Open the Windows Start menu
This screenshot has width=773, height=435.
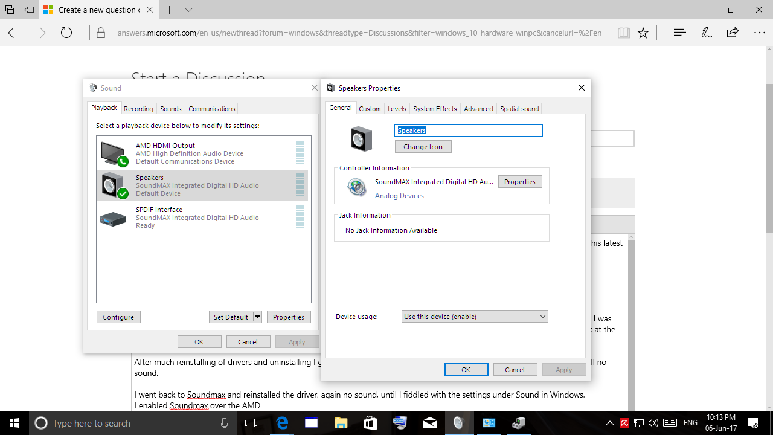point(14,423)
